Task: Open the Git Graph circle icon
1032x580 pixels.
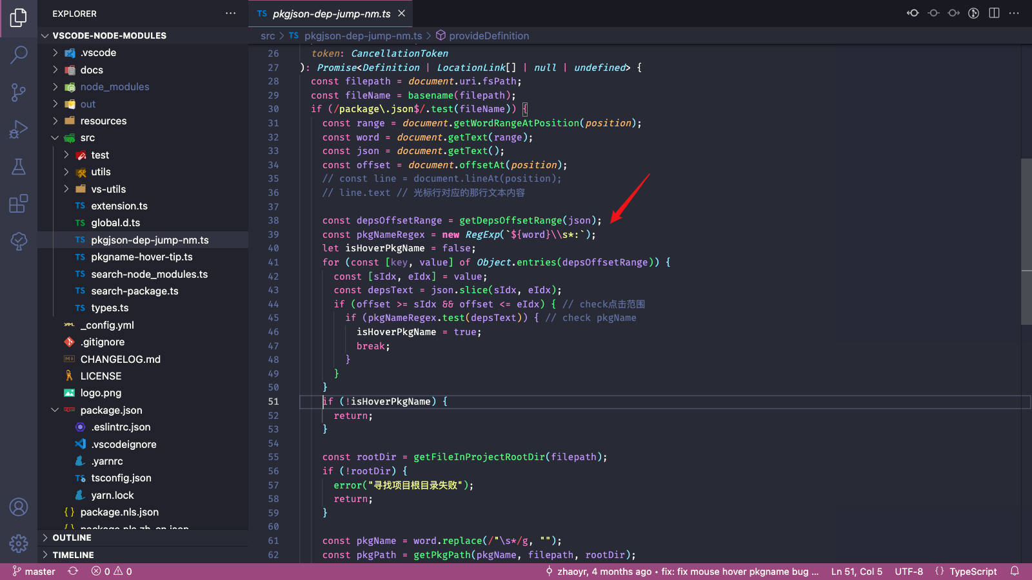Action: pos(973,13)
